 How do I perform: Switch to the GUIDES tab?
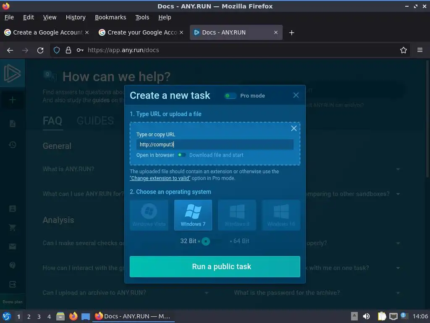point(95,121)
